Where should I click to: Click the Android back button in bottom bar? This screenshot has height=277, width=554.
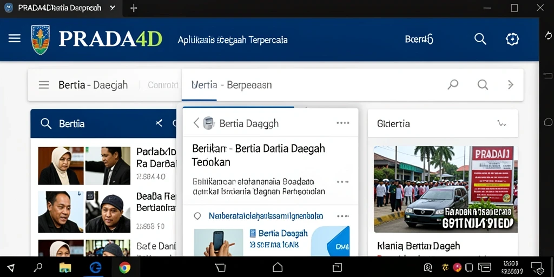(x=220, y=267)
